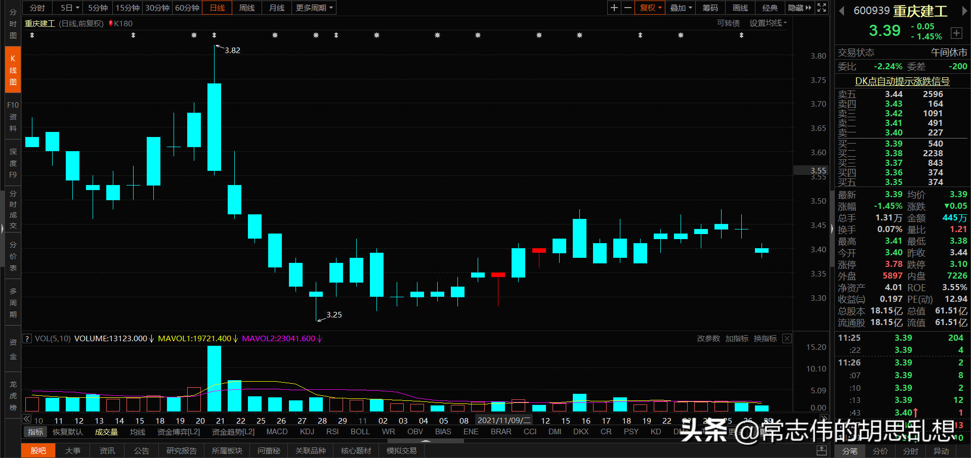This screenshot has height=458, width=971.
Task: Select the K线图 sidebar item
Action: coord(13,70)
